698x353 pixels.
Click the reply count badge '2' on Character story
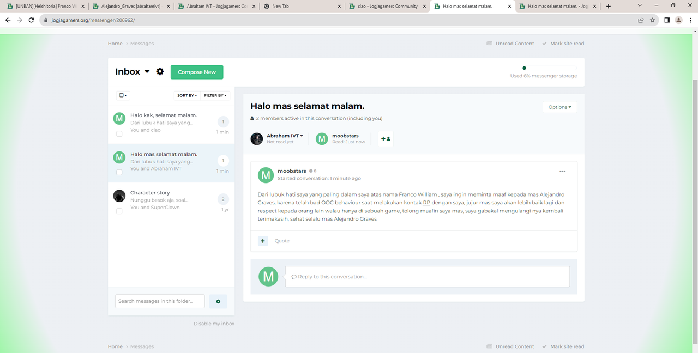click(222, 199)
